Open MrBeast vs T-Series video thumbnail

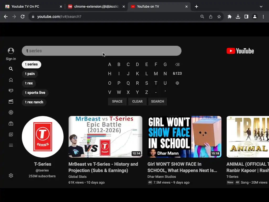[105, 137]
